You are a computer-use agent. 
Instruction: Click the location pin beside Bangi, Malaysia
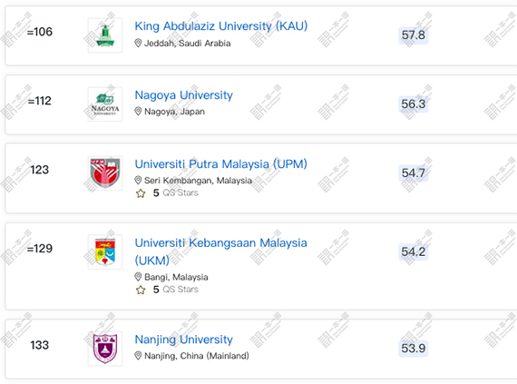coord(138,277)
